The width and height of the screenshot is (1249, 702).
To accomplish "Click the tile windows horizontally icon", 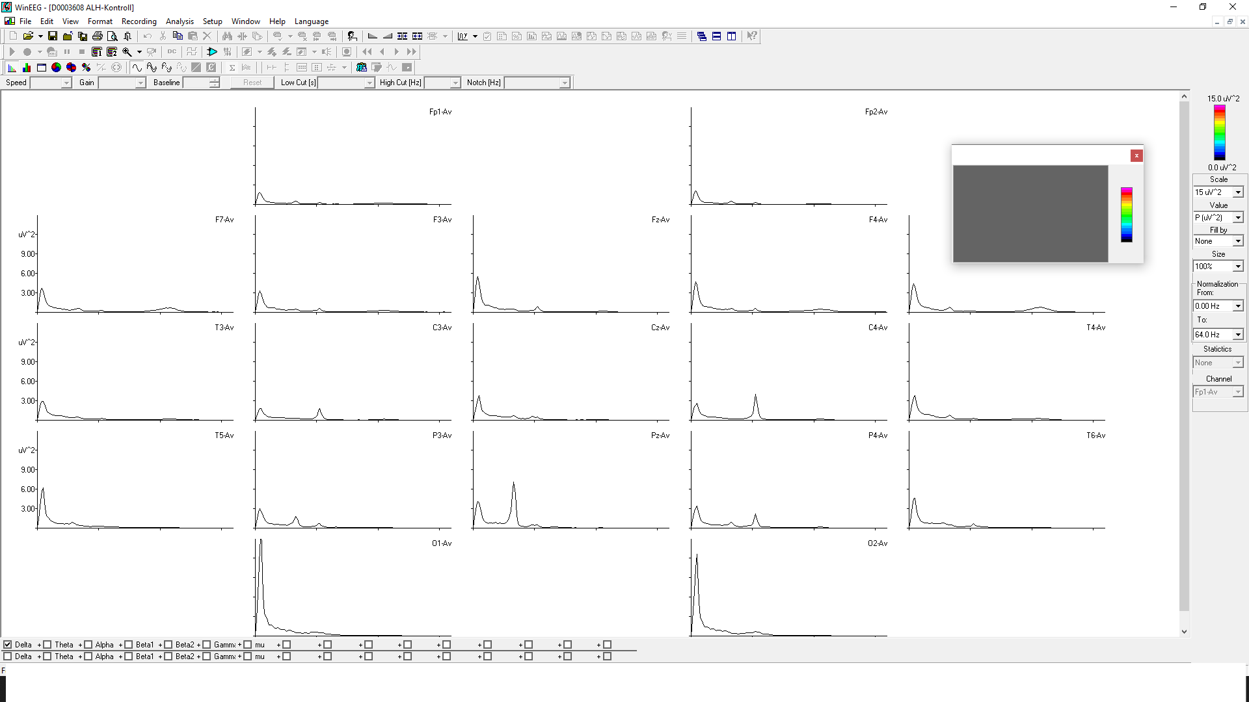I will [x=716, y=36].
